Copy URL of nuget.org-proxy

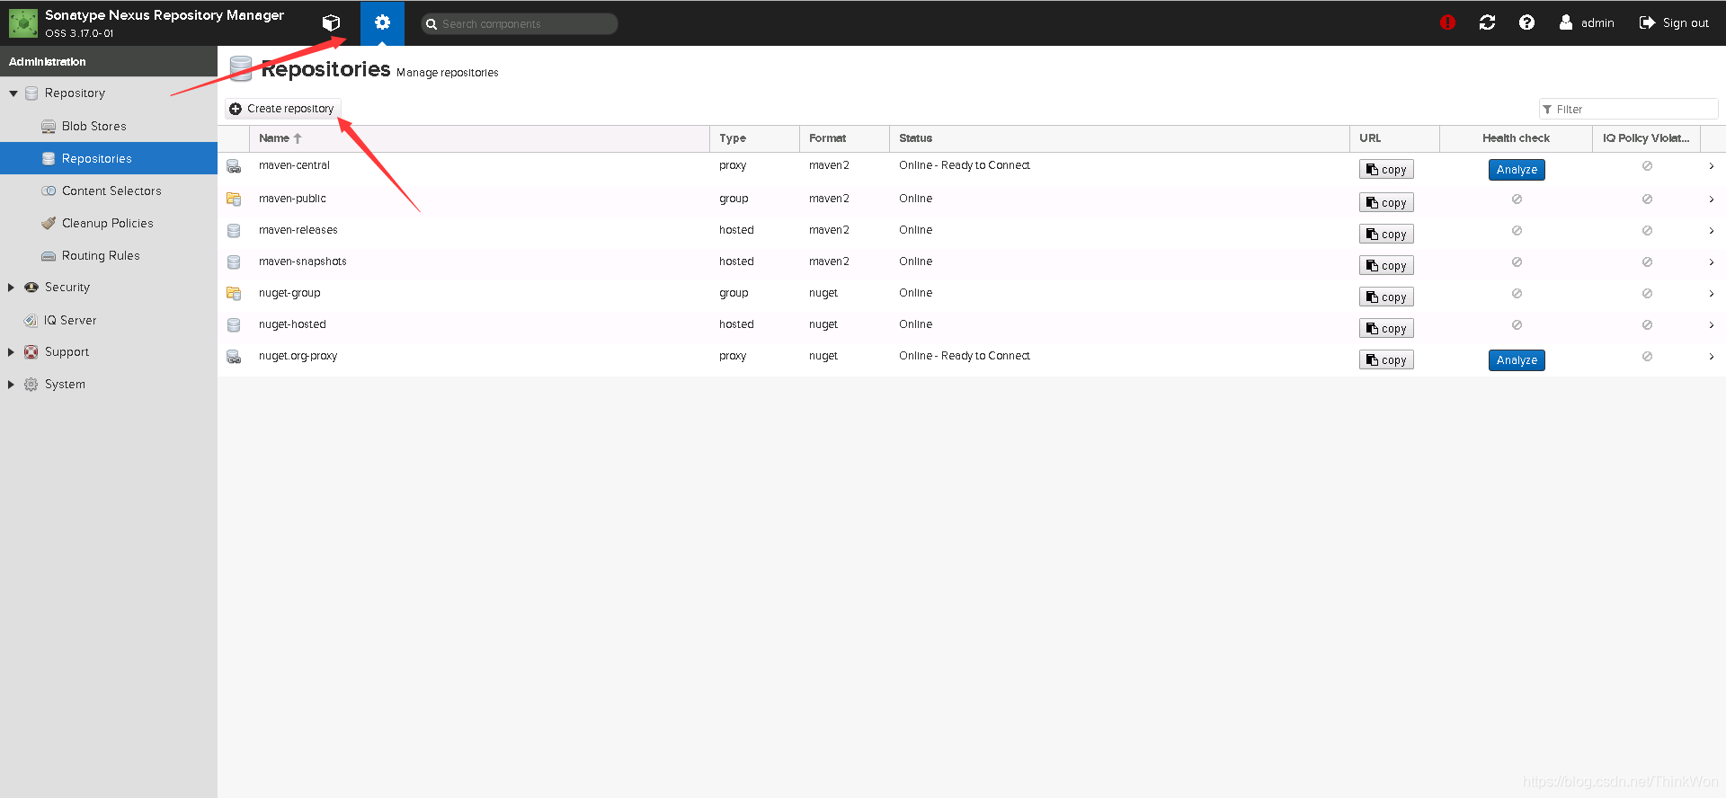coord(1386,359)
